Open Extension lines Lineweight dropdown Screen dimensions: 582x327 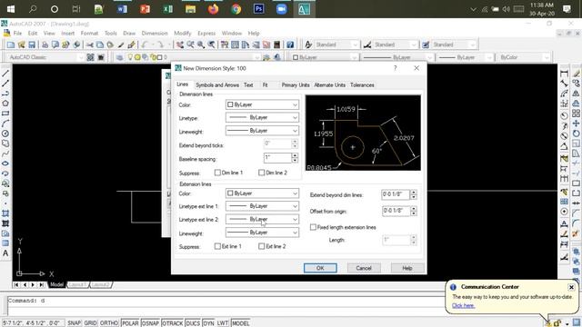pos(262,233)
